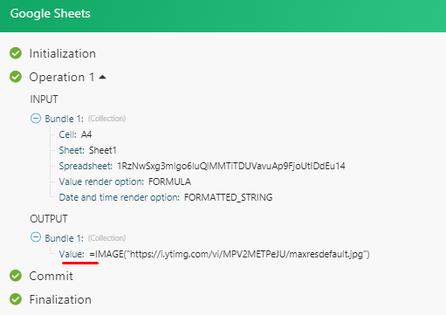The image size is (446, 315).
Task: Click the green check icon beside Finalization
Action: coord(16,299)
